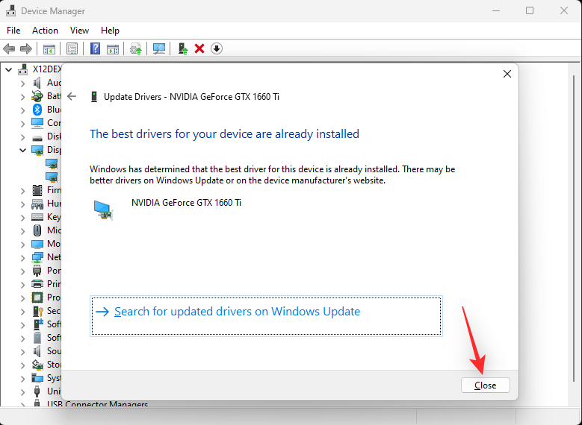Image resolution: width=582 pixels, height=425 pixels.
Task: Click the Disable device down-arrow icon
Action: click(x=217, y=48)
